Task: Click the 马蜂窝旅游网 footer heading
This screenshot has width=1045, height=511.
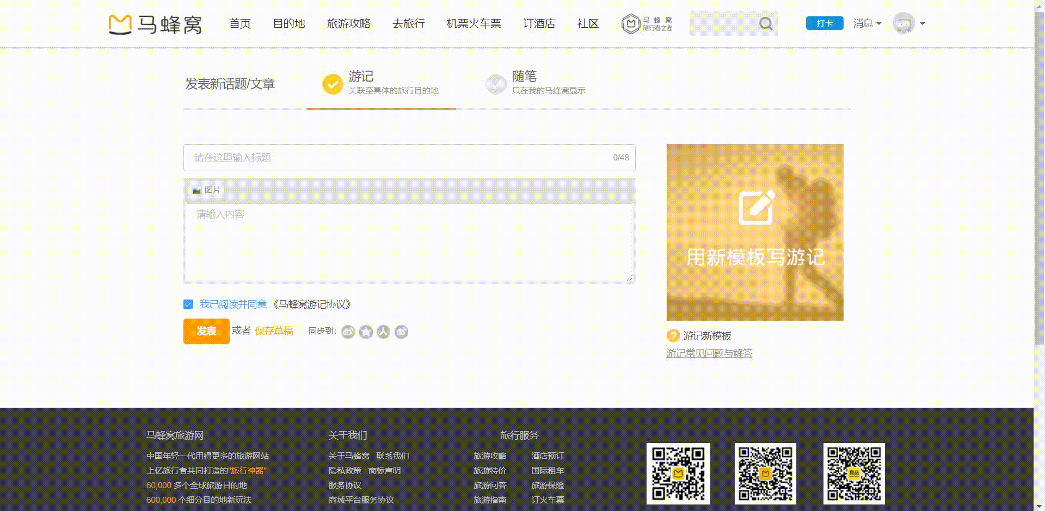Action: [x=175, y=435]
